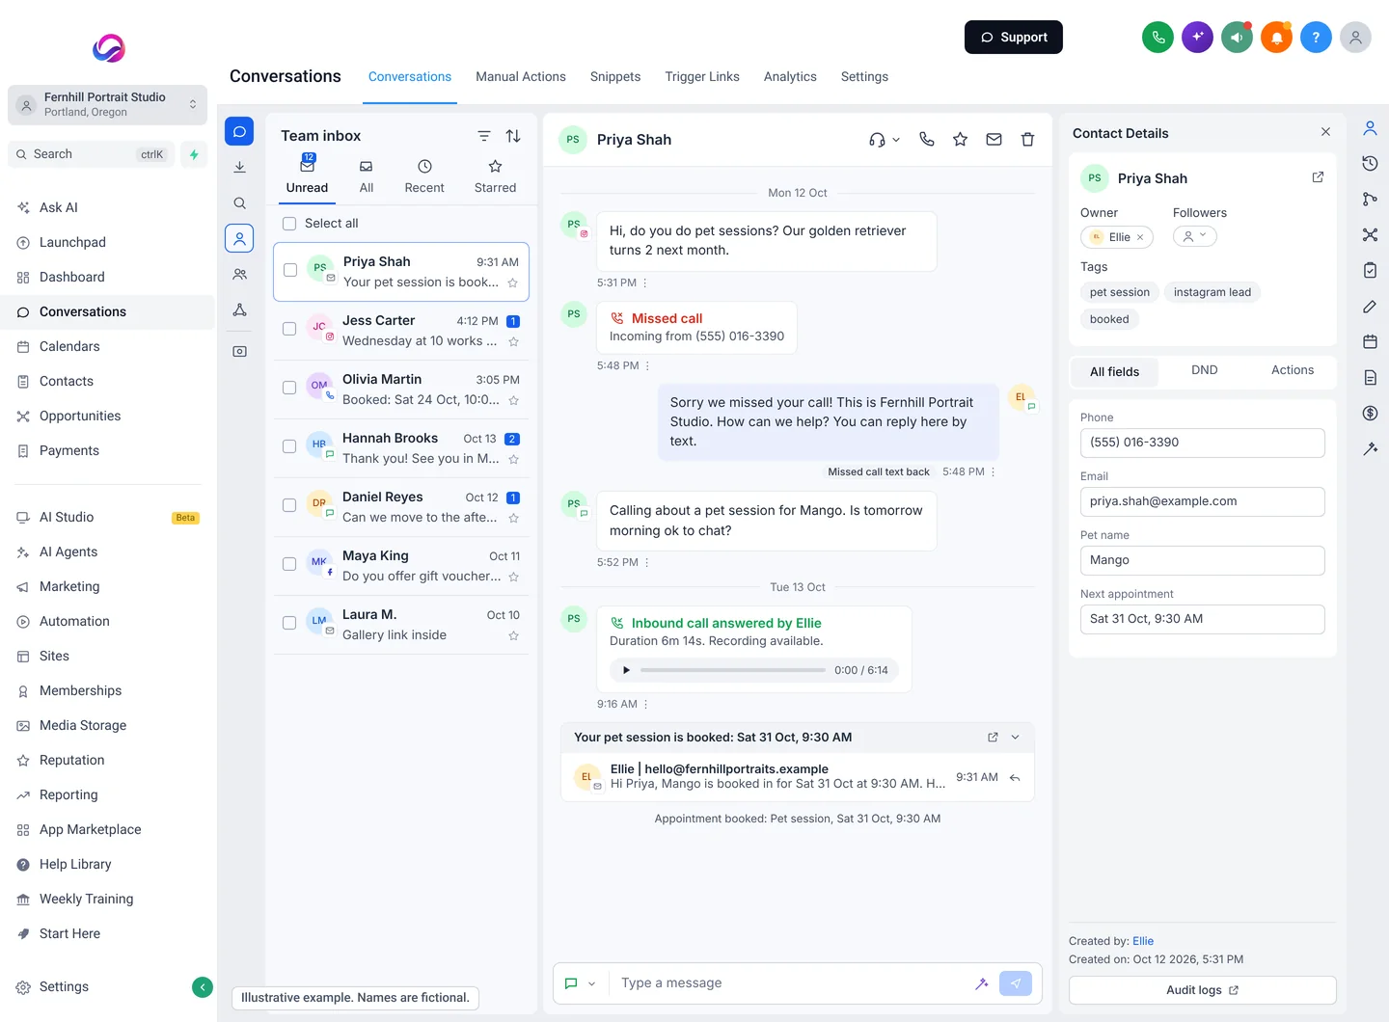The image size is (1389, 1022).
Task: Open the Fernhill Portrait Studio account switcher
Action: point(107,105)
